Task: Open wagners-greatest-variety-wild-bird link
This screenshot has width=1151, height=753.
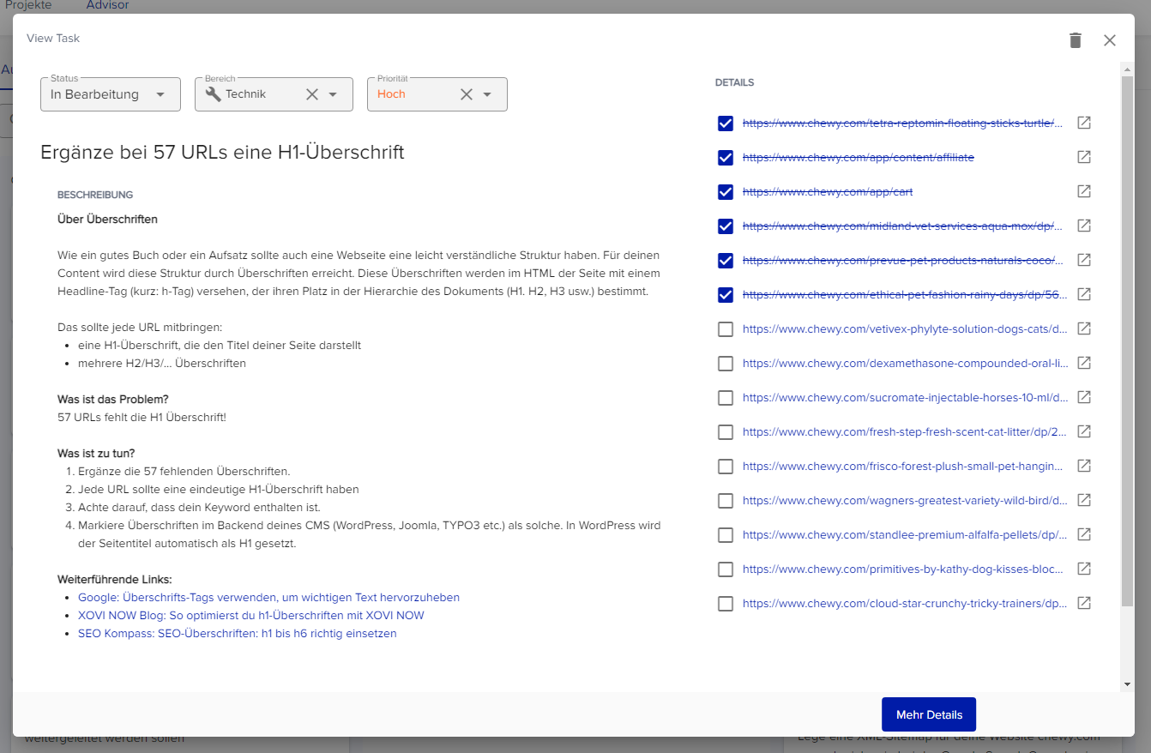Action: coord(905,500)
